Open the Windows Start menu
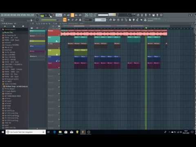Screen dimensions: 196x147 tap(3, 132)
